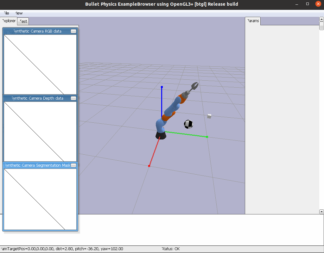Select the black and white soccer ball
324x253 pixels.
tap(188, 124)
